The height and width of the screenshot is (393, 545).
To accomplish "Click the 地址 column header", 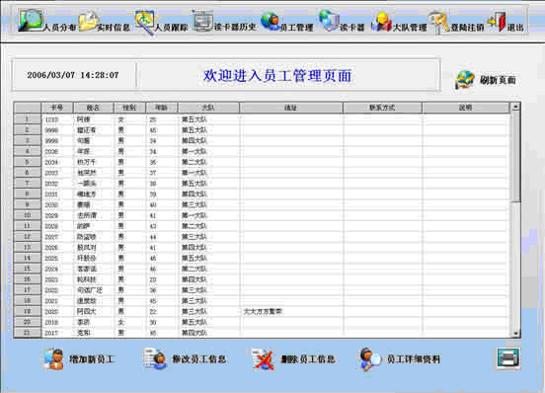I will click(x=291, y=108).
